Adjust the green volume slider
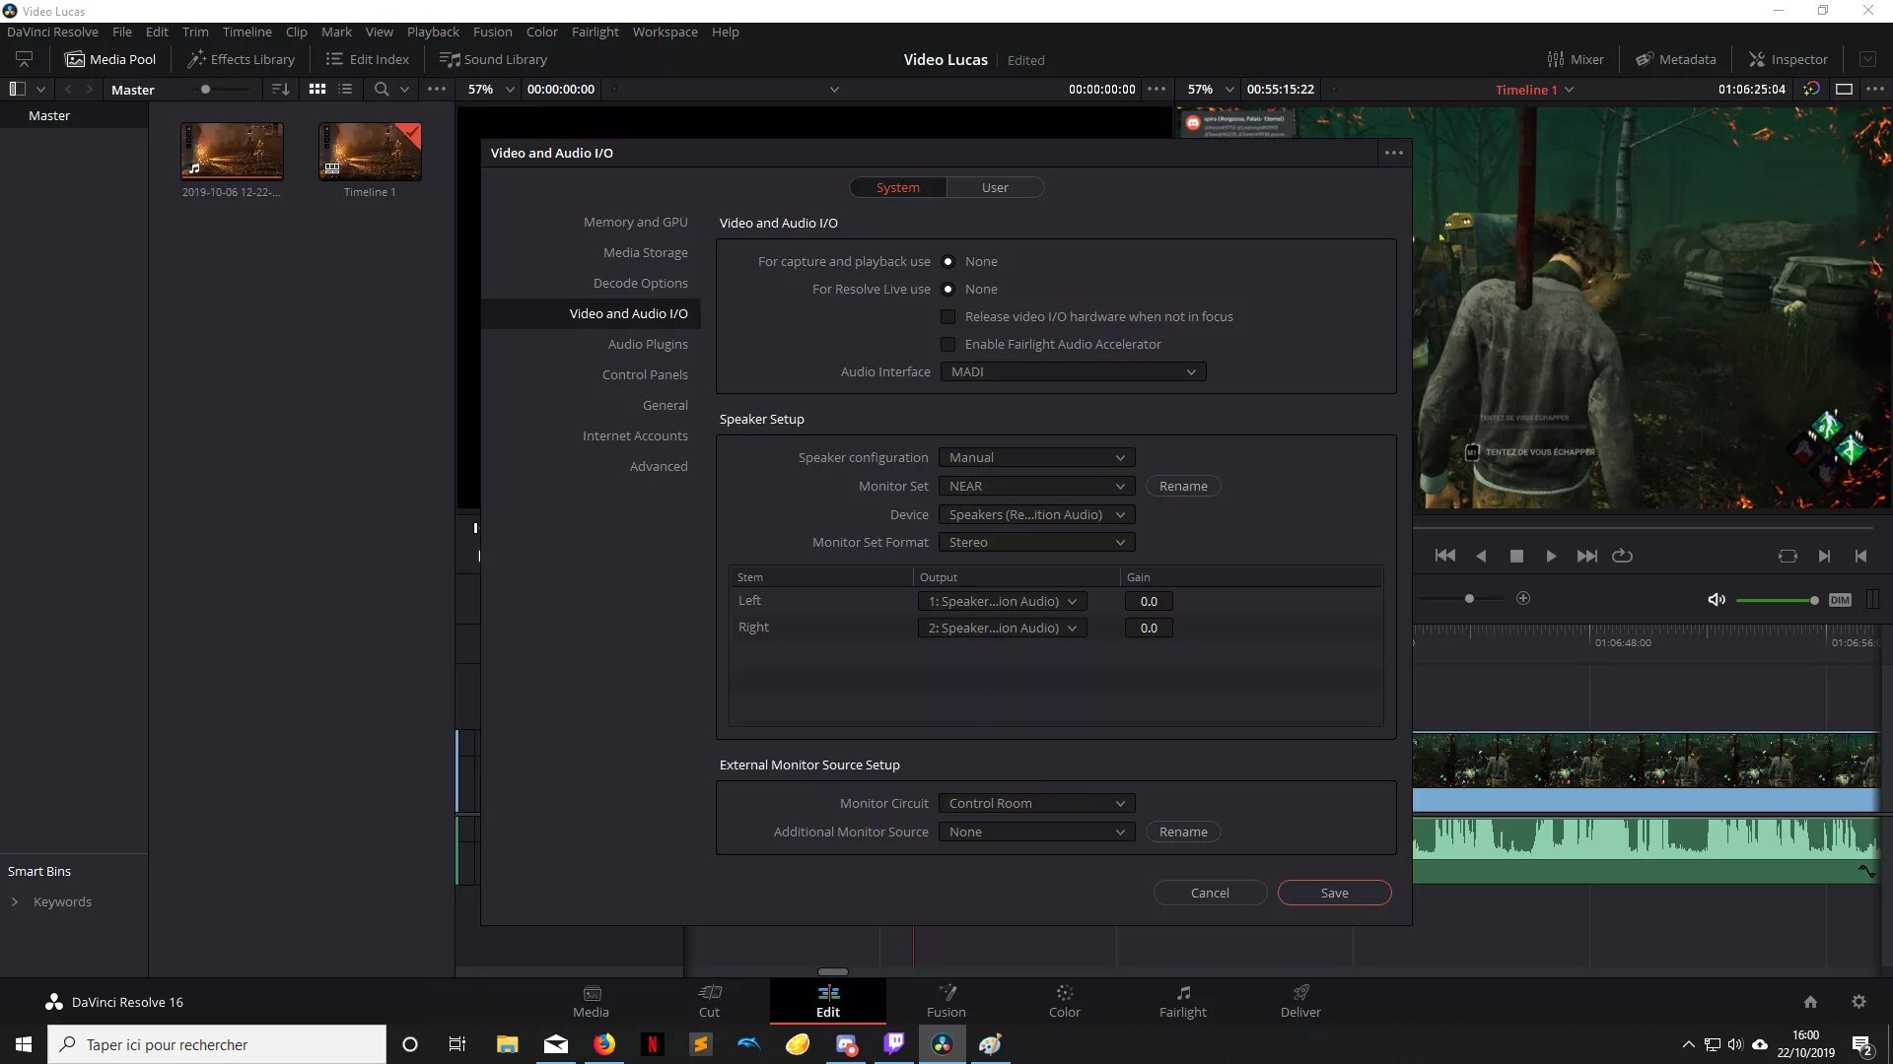Screen dimensions: 1893x1064 click(1813, 600)
